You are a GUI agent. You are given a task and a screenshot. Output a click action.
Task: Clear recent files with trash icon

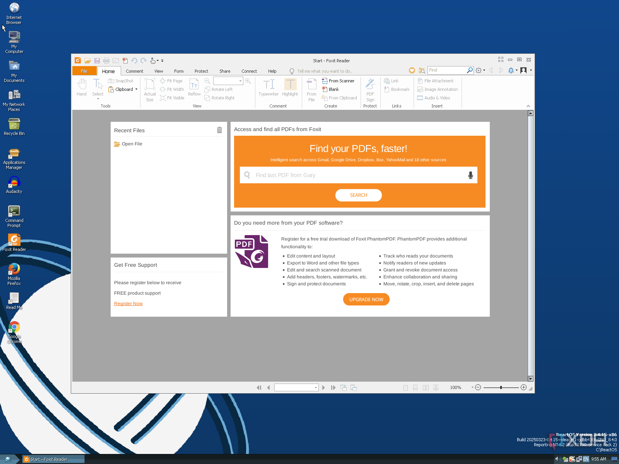tap(219, 130)
